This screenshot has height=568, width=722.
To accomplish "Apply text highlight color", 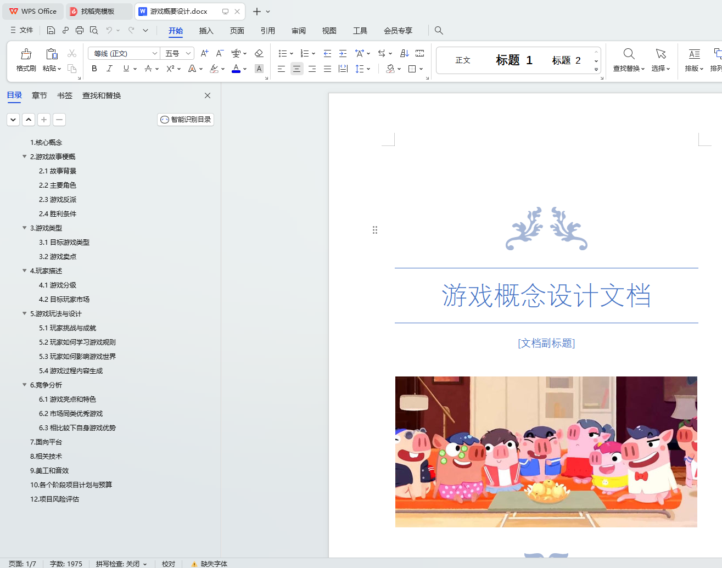I will 214,69.
